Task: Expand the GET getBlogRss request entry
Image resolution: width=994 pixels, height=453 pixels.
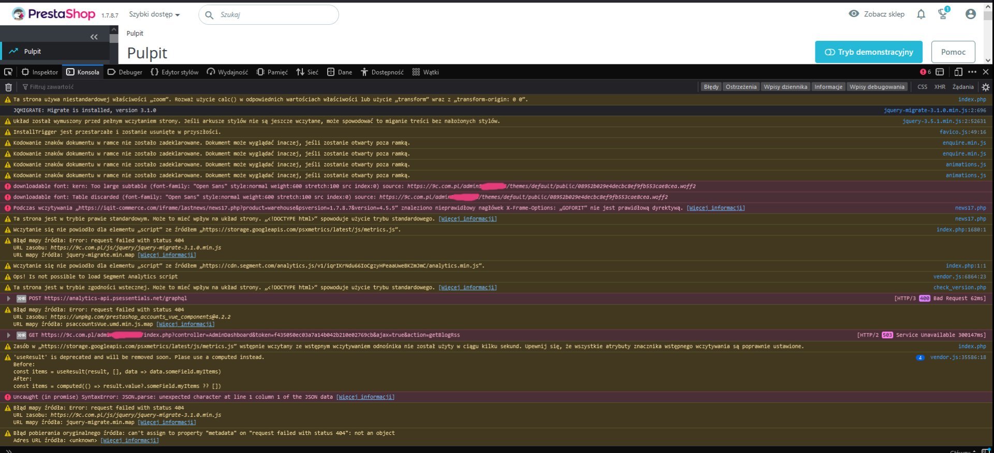Action: (9, 335)
